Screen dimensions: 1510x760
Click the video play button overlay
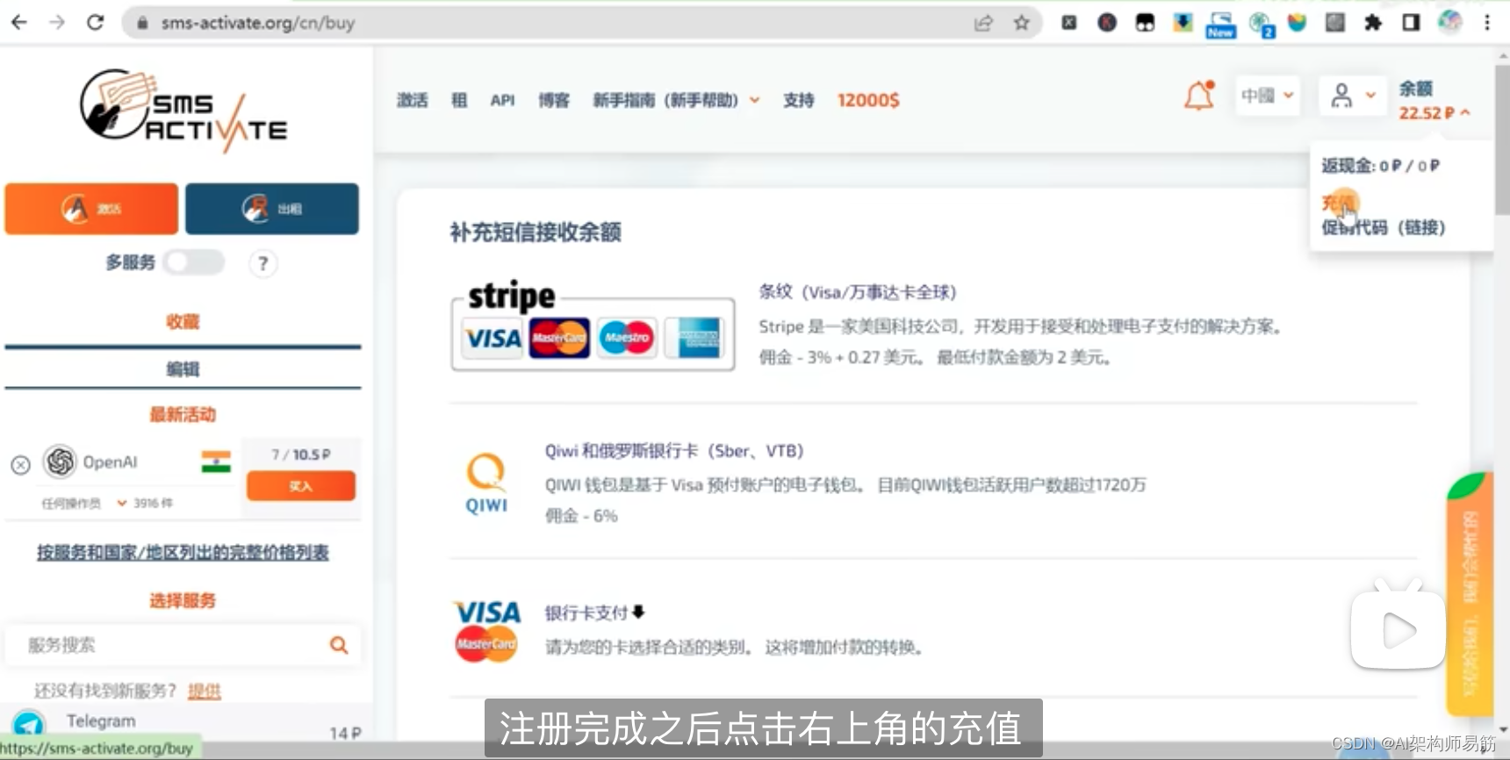(x=1399, y=629)
